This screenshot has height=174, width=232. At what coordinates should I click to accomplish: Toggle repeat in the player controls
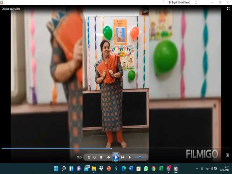point(94,157)
